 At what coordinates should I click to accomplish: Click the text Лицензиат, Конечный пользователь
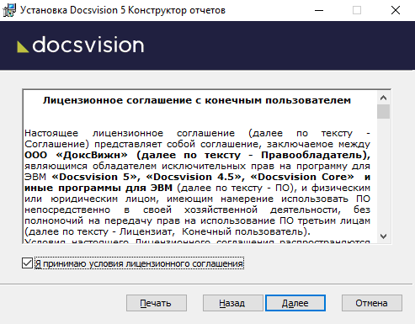point(211,231)
